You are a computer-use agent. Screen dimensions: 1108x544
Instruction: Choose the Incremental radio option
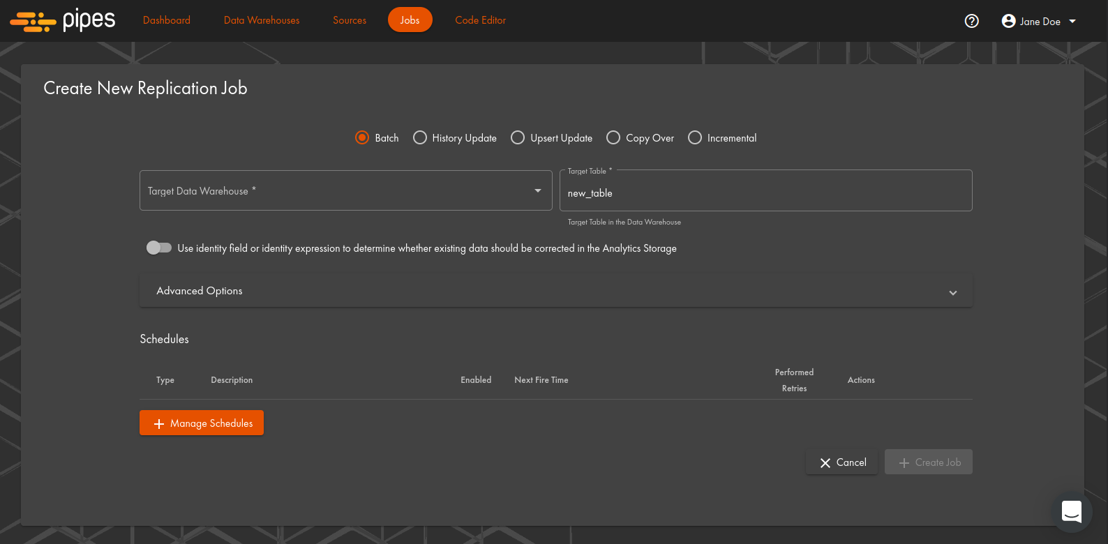695,138
